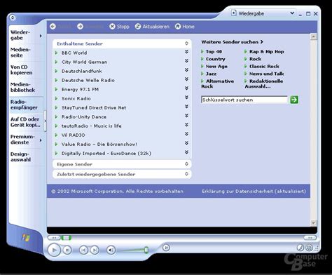Expand the Eigene Sender section
The height and width of the screenshot is (275, 332).
tap(186, 164)
